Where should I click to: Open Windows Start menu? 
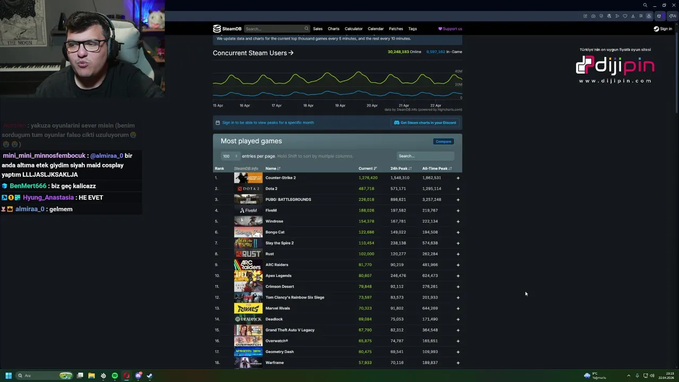(x=8, y=376)
